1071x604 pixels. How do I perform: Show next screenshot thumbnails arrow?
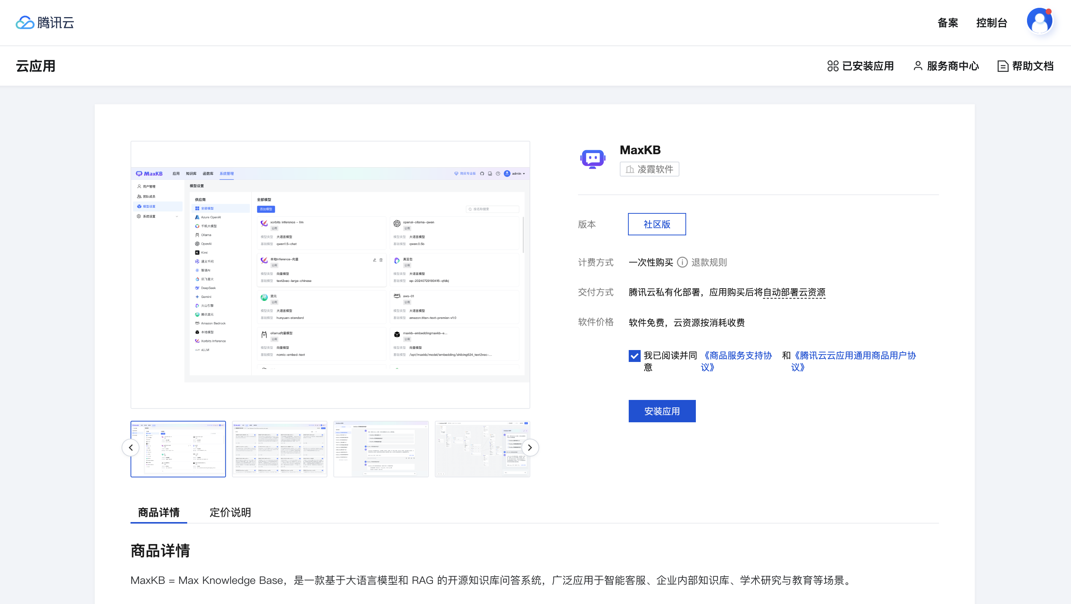point(530,448)
